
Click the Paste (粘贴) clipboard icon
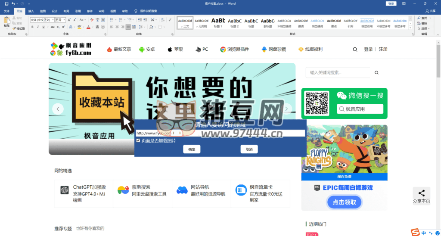click(x=6, y=22)
